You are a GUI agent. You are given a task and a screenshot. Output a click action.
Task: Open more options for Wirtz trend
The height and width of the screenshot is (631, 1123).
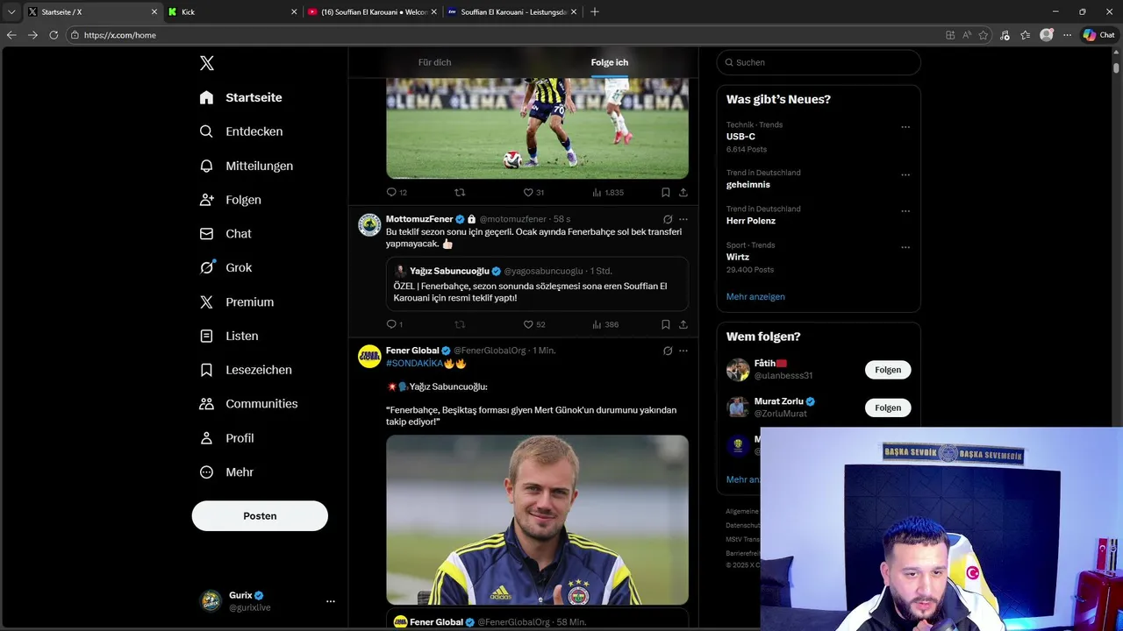click(905, 248)
